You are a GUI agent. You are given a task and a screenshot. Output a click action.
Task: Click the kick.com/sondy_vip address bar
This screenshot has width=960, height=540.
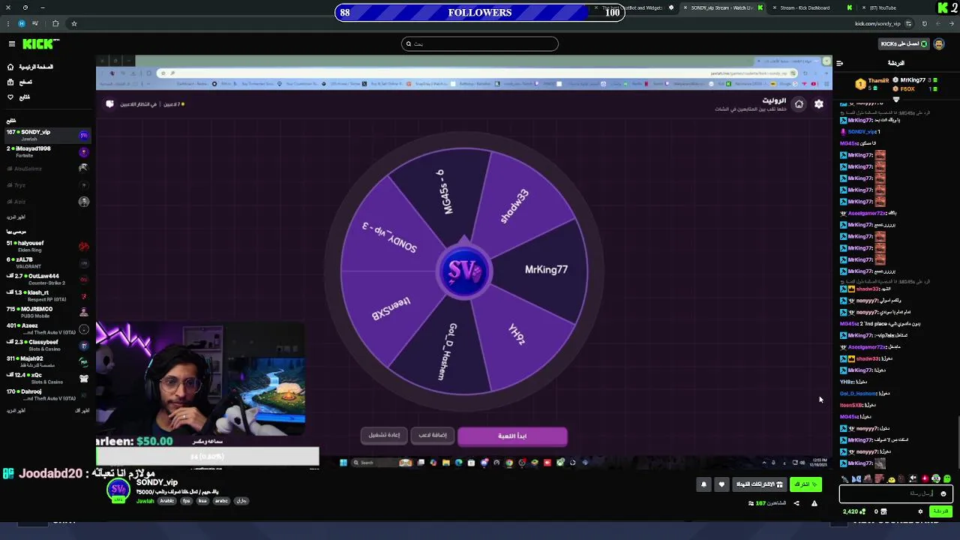[x=877, y=23]
